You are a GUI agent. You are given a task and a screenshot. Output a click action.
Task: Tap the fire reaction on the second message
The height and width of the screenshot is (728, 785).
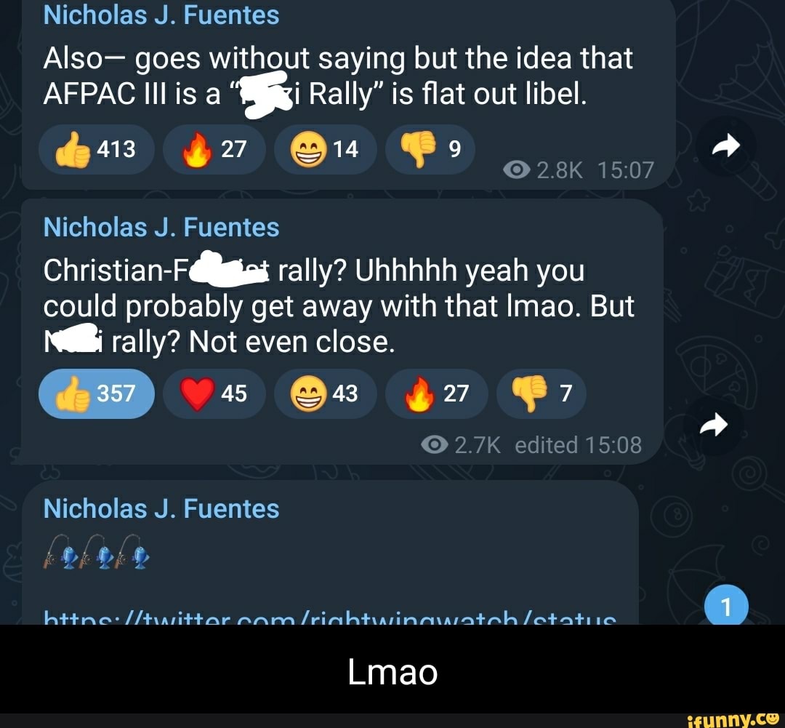[437, 393]
